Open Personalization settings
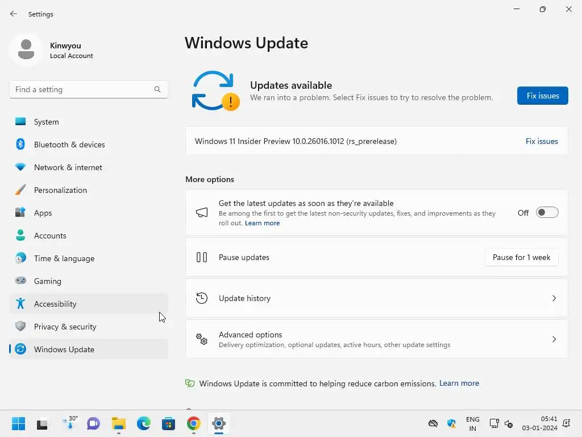 (89, 190)
